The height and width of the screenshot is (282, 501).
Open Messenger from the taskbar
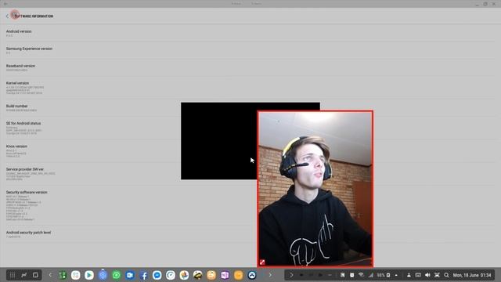click(157, 275)
